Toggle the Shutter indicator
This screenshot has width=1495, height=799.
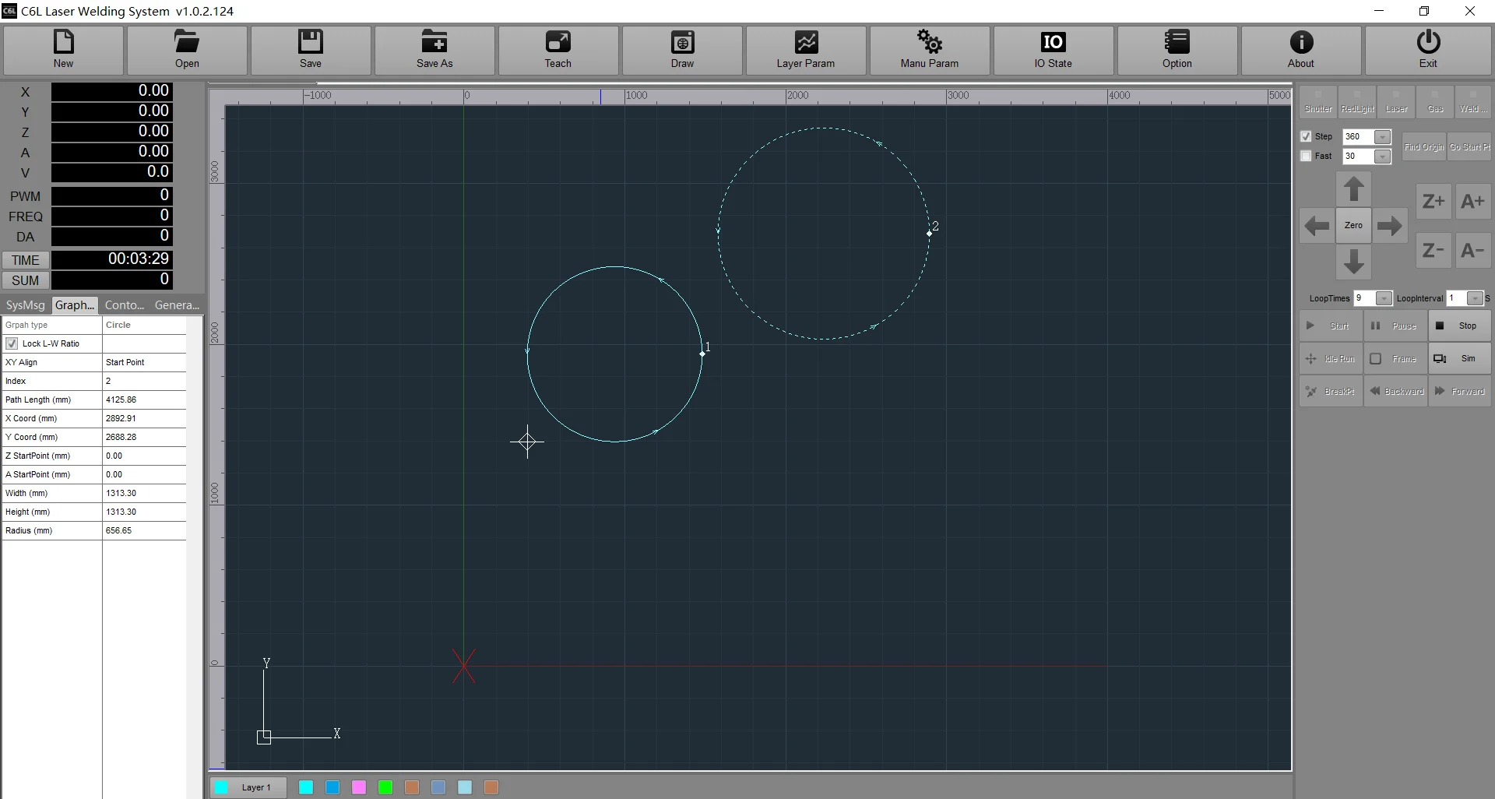pos(1318,101)
